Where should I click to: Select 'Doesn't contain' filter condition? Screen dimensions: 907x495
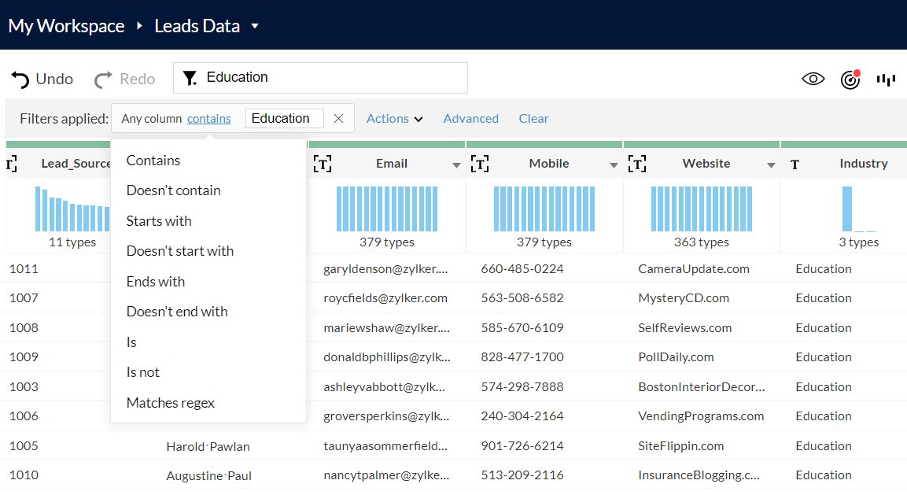coord(173,190)
